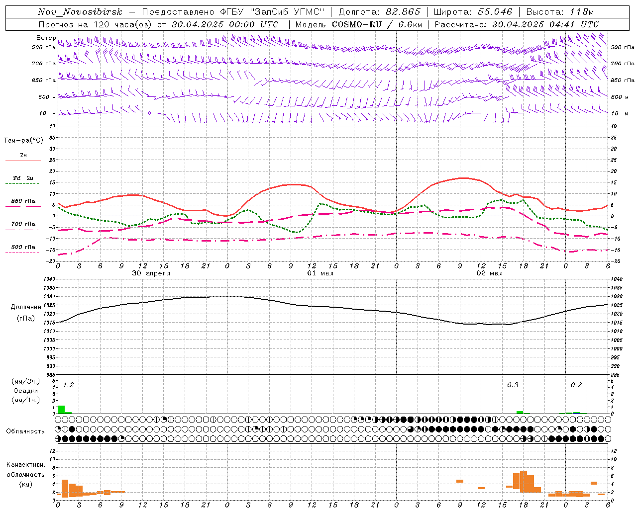
Task: Select the ФГБУ "ЗапСиб УГМС" provider text
Action: point(272,12)
